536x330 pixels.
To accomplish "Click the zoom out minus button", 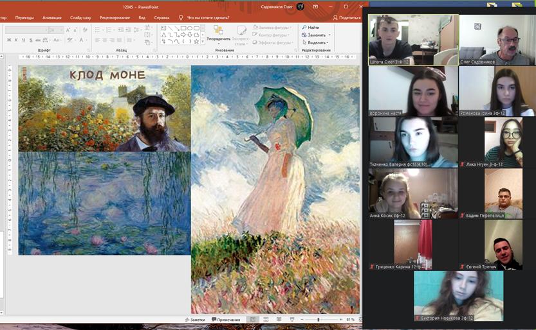I will [302, 320].
